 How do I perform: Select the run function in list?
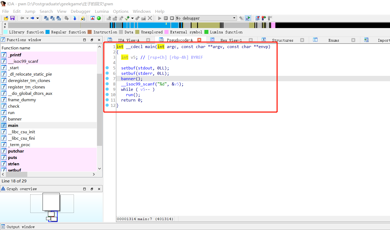point(48,112)
